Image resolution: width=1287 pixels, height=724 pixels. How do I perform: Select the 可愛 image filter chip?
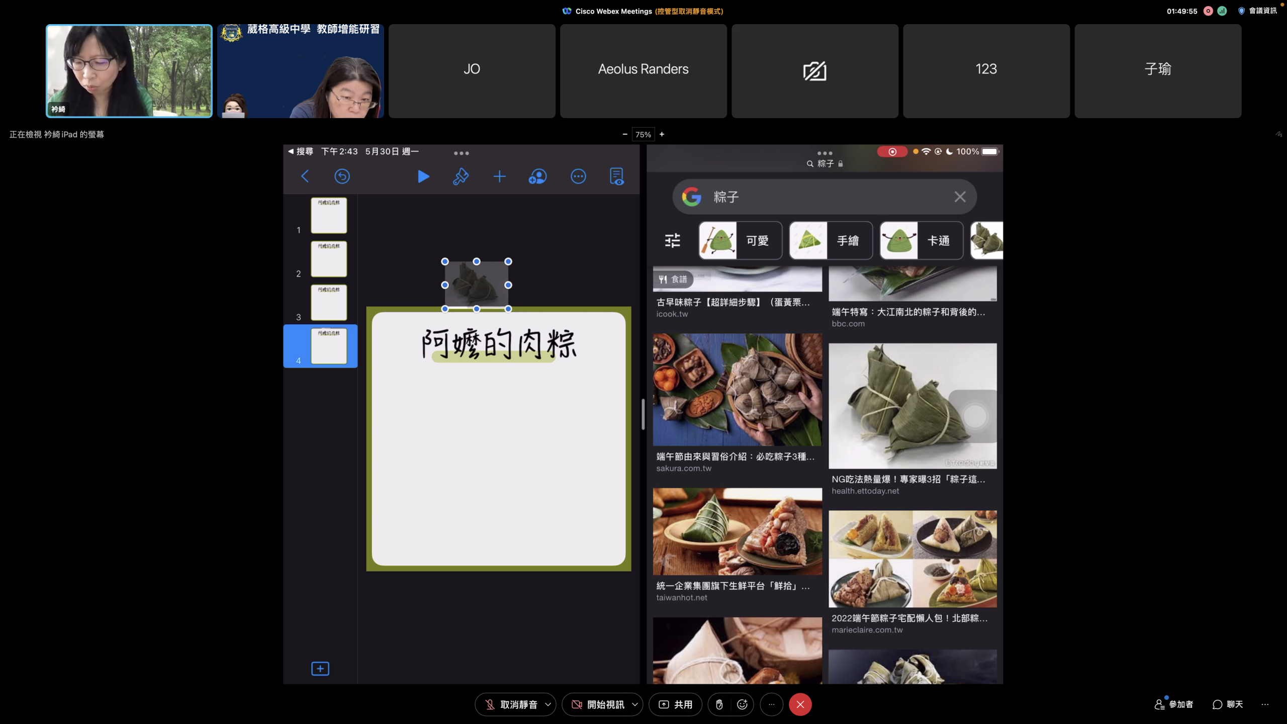click(x=740, y=240)
